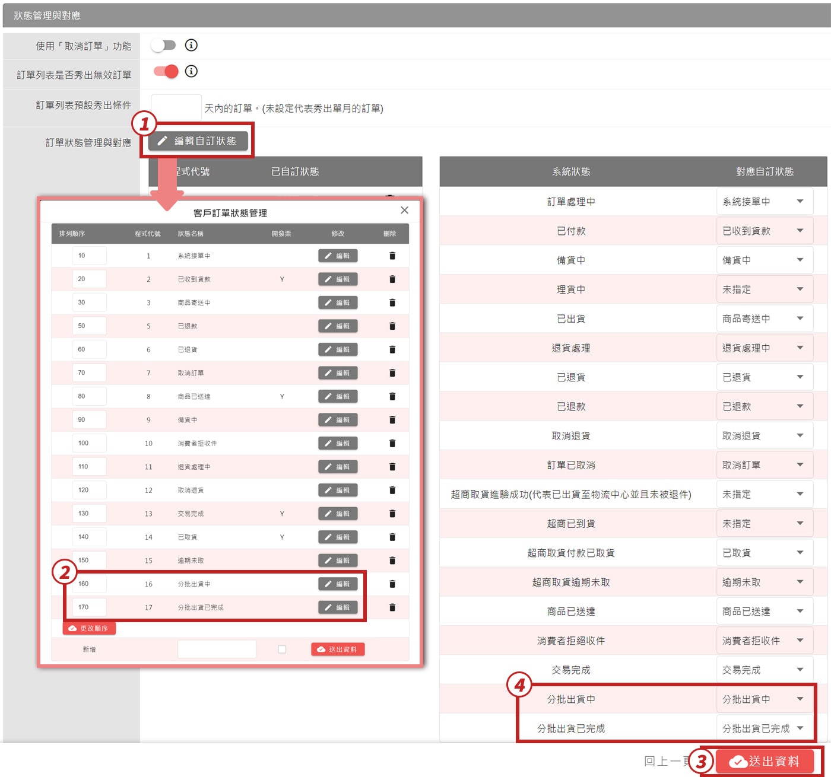Image resolution: width=831 pixels, height=777 pixels.
Task: Delete the 分批出貨已完成 status row
Action: [x=392, y=607]
